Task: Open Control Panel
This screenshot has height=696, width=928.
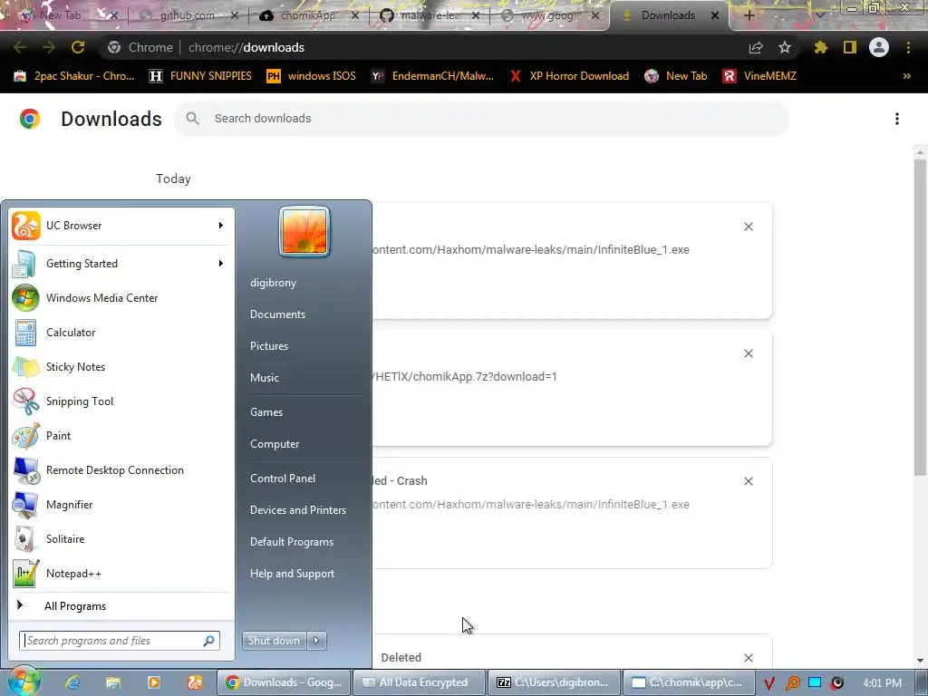Action: (x=283, y=478)
